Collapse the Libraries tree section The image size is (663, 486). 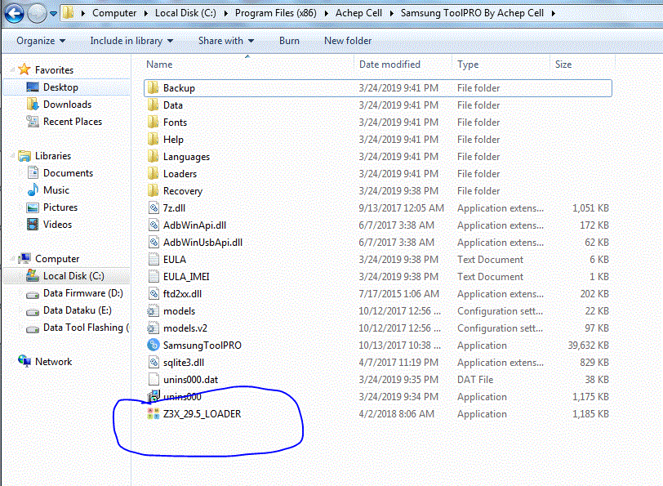(x=12, y=156)
